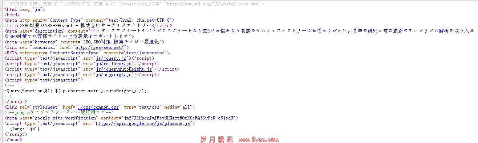Click the opening <head> tag

click(12, 15)
